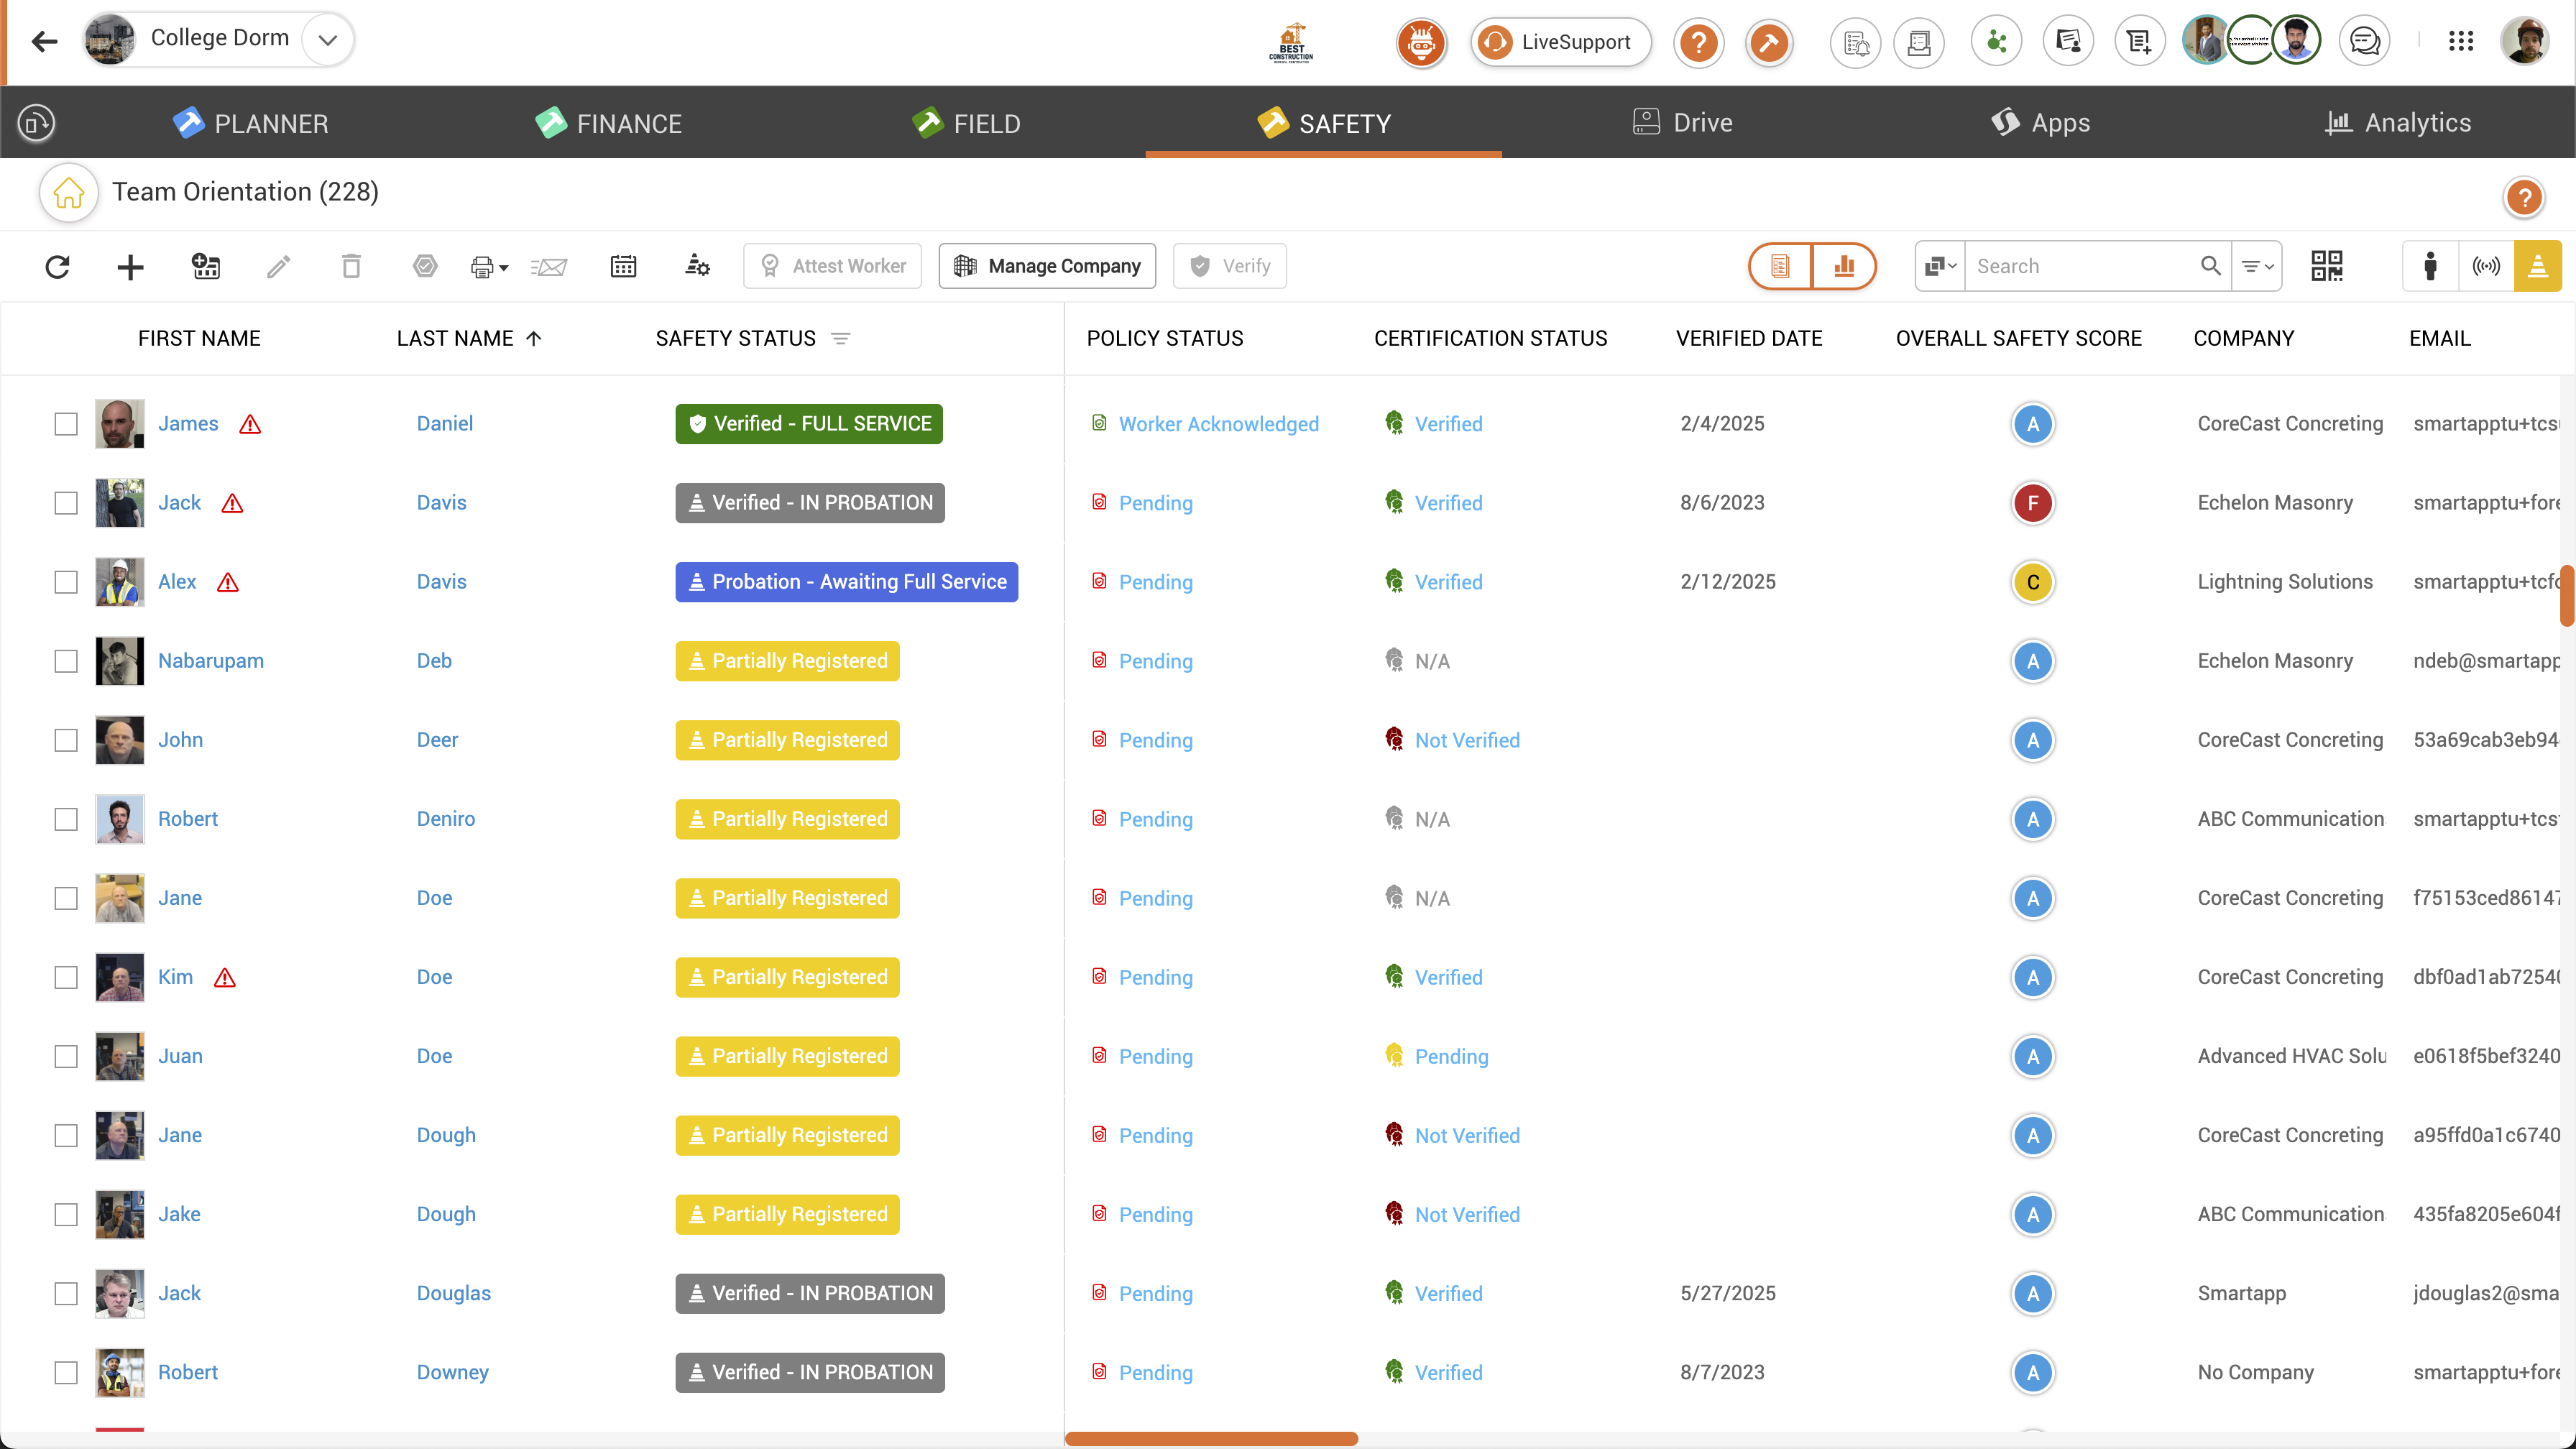Tick the checkbox for Jack Douglas

66,1293
